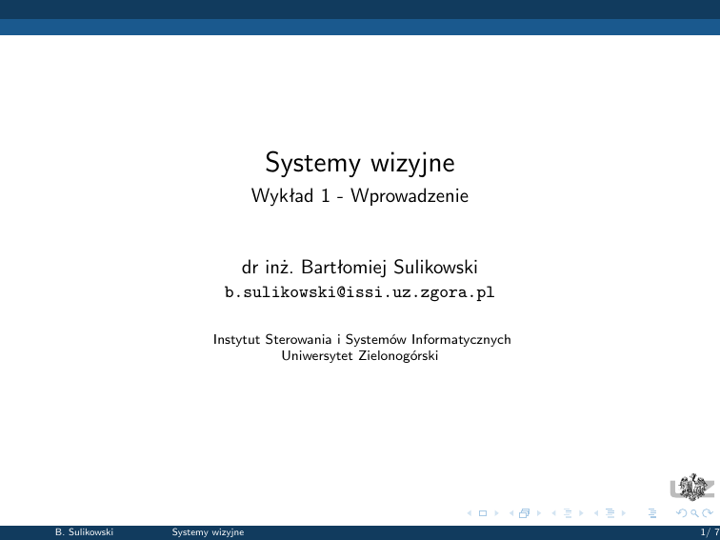Jump to previous subsection arrow

point(553,514)
